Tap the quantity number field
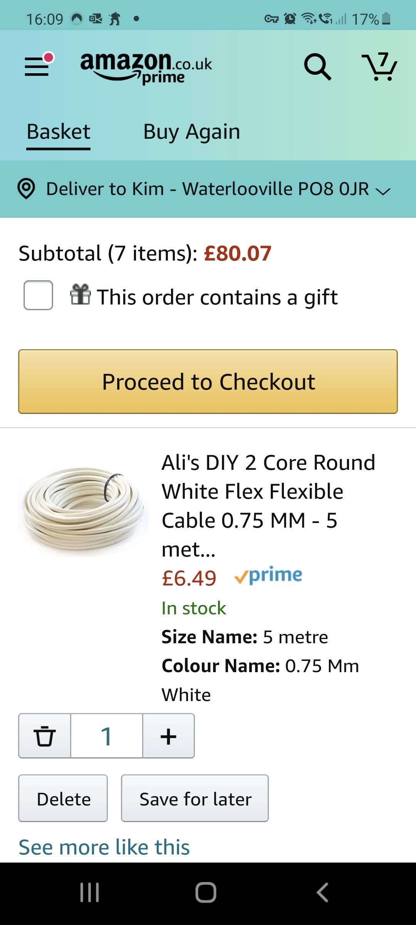The height and width of the screenshot is (925, 416). point(107,736)
